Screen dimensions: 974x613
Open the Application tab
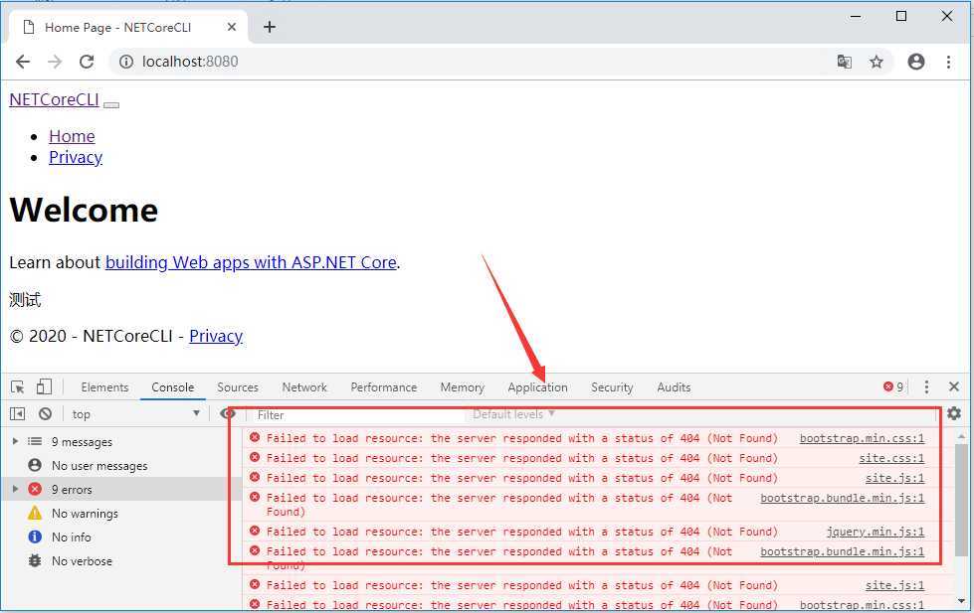click(x=537, y=387)
